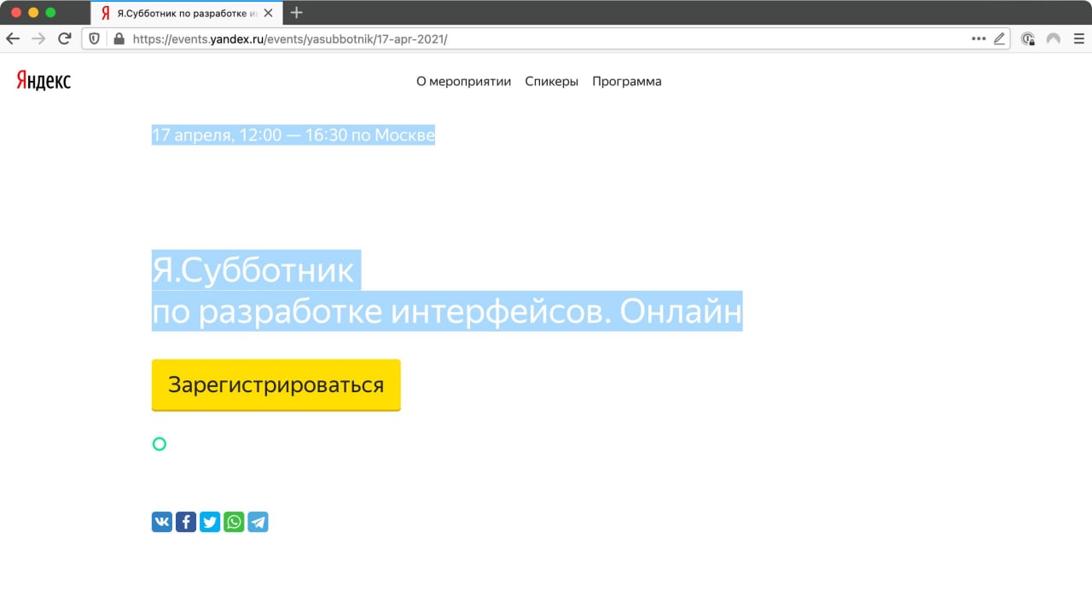Open the Firefox hamburger menu

[x=1079, y=38]
